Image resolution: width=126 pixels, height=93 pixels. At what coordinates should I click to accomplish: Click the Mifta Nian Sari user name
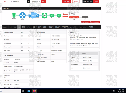coord(88,2)
